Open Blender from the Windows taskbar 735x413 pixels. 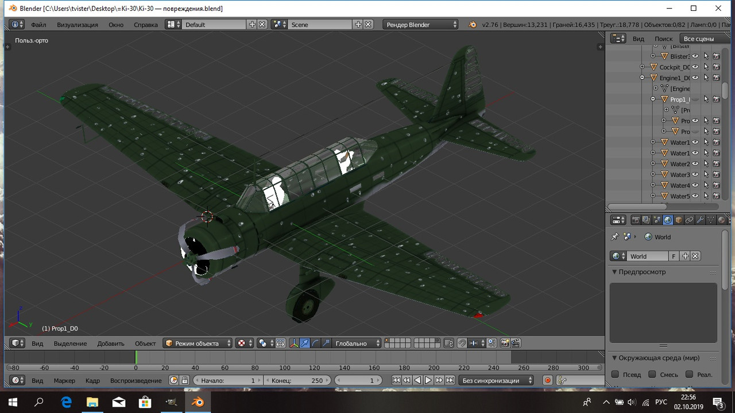click(198, 402)
